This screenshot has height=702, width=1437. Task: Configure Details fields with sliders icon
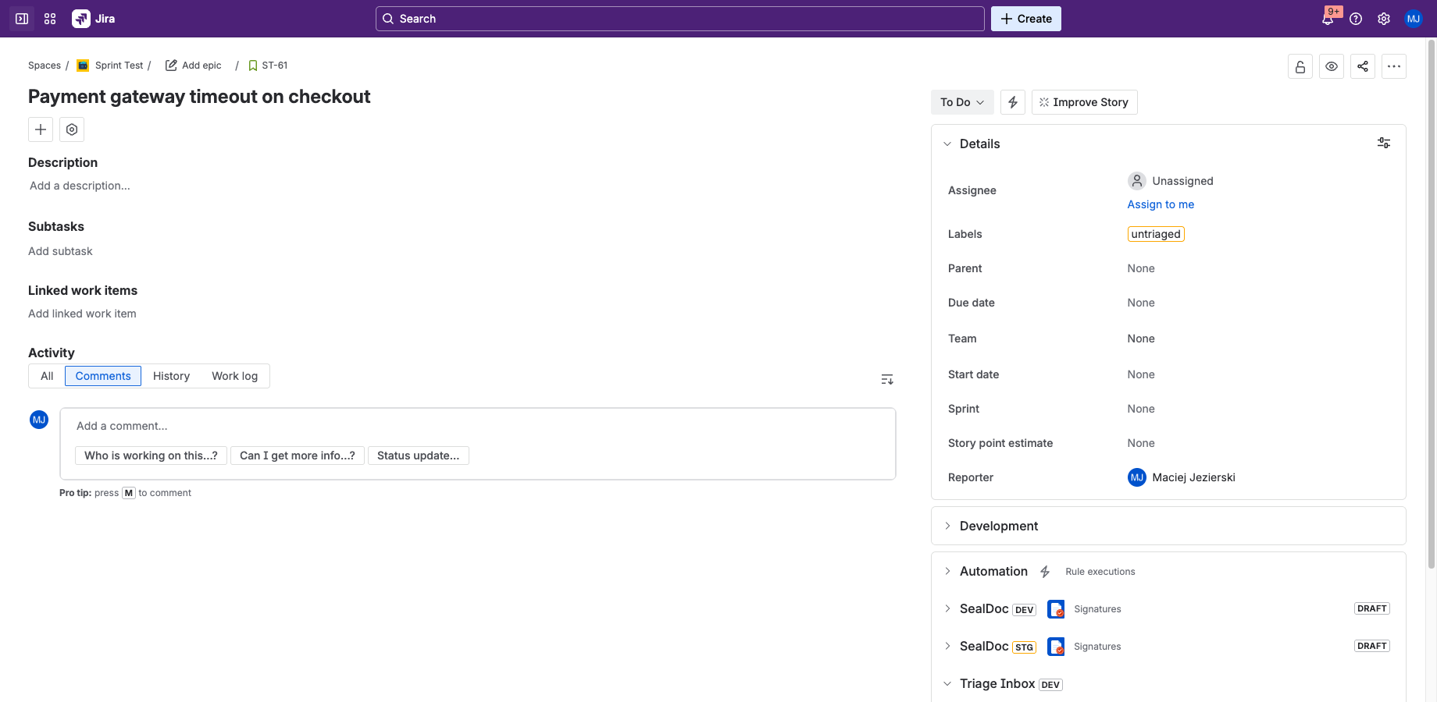click(1383, 143)
